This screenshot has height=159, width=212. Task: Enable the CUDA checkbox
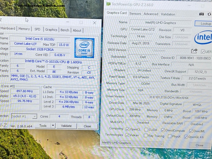point(146,130)
